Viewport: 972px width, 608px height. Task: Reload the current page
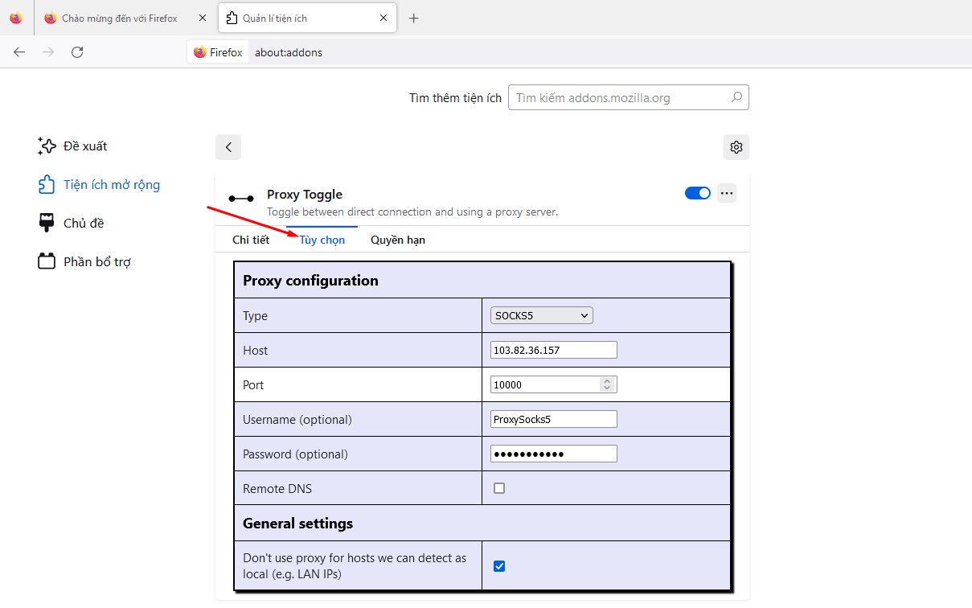pos(77,52)
